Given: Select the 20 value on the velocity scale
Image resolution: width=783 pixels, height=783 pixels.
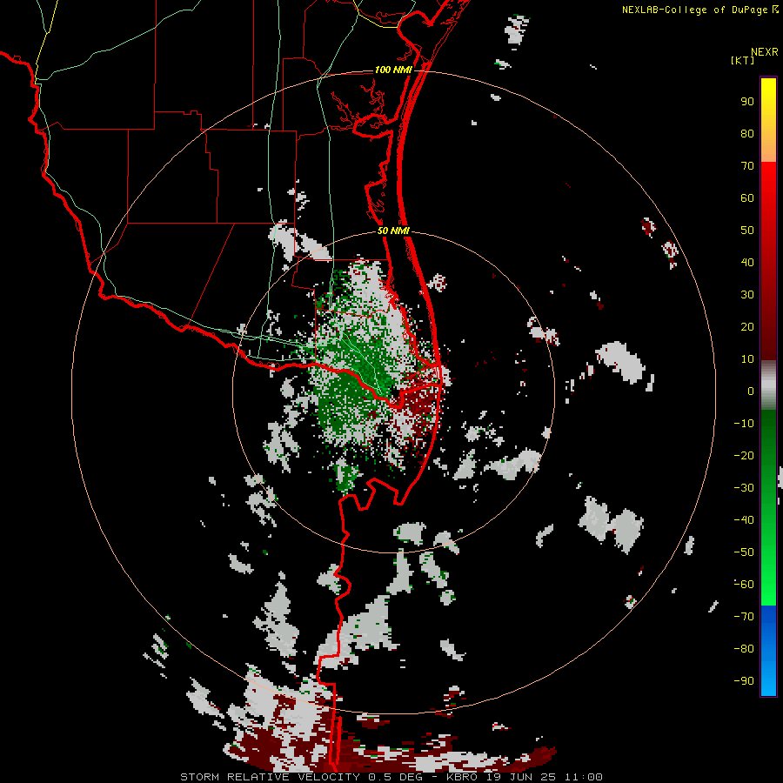Looking at the screenshot, I should click(x=747, y=326).
